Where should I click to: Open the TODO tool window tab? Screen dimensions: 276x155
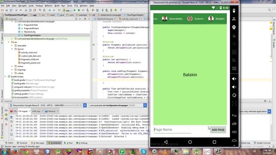[x=9, y=143]
